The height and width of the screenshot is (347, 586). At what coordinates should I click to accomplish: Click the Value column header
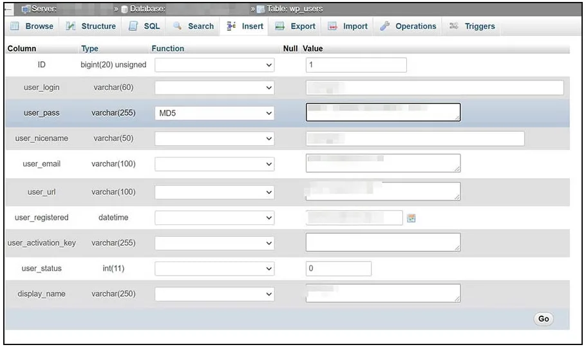(313, 48)
